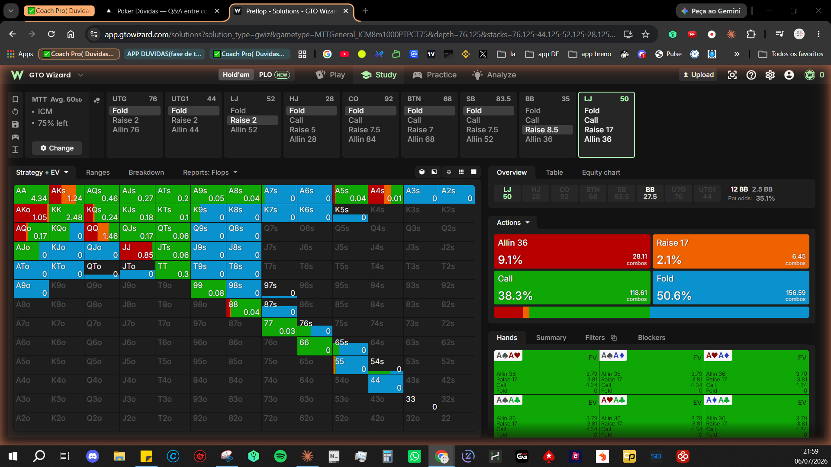Select the AA cell in the hand matrix

pyautogui.click(x=31, y=194)
